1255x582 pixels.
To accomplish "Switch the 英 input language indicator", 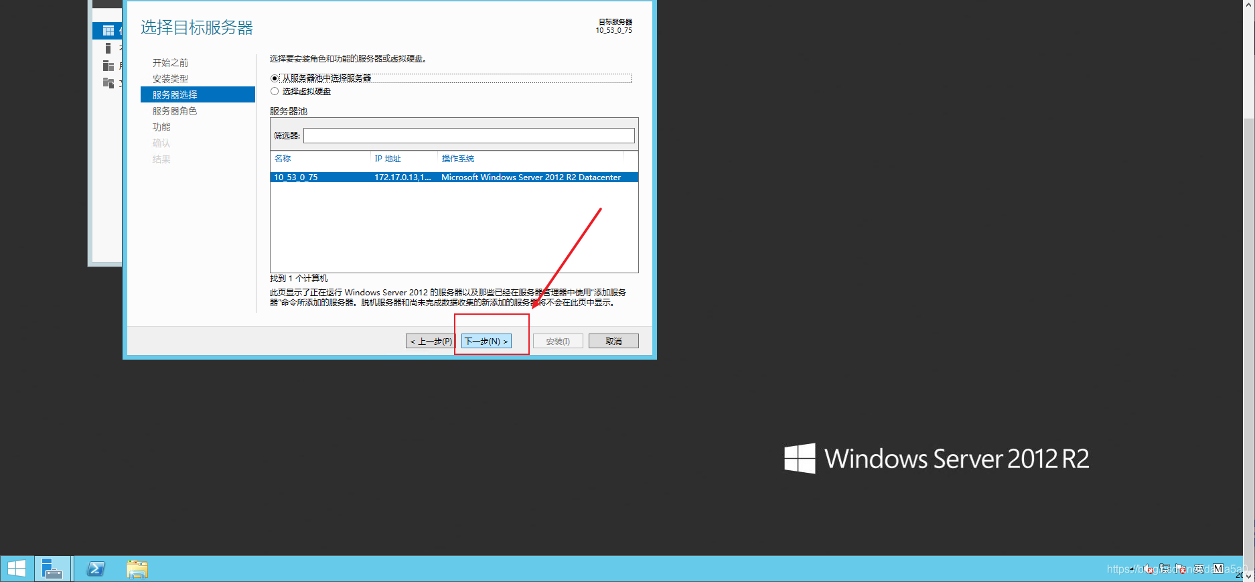I will click(1199, 569).
